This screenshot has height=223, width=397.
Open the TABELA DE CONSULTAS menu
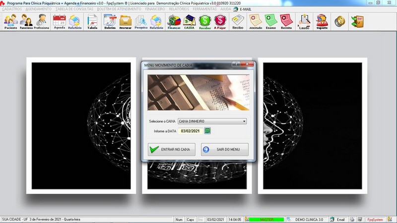coord(74,9)
